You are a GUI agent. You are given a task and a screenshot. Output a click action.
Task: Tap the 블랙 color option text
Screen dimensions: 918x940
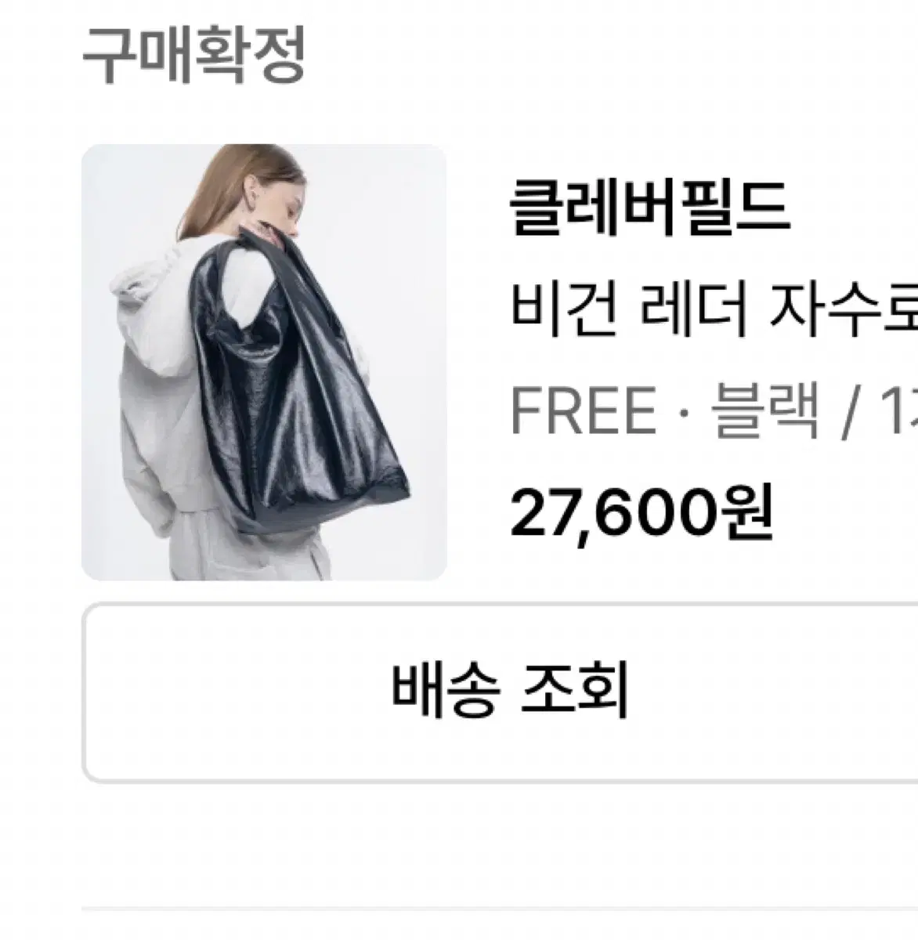pos(765,411)
